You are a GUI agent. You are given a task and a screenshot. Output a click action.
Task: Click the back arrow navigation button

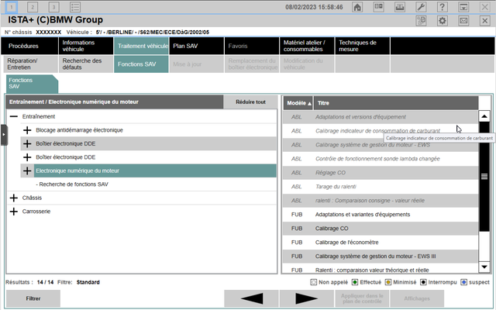point(251,298)
